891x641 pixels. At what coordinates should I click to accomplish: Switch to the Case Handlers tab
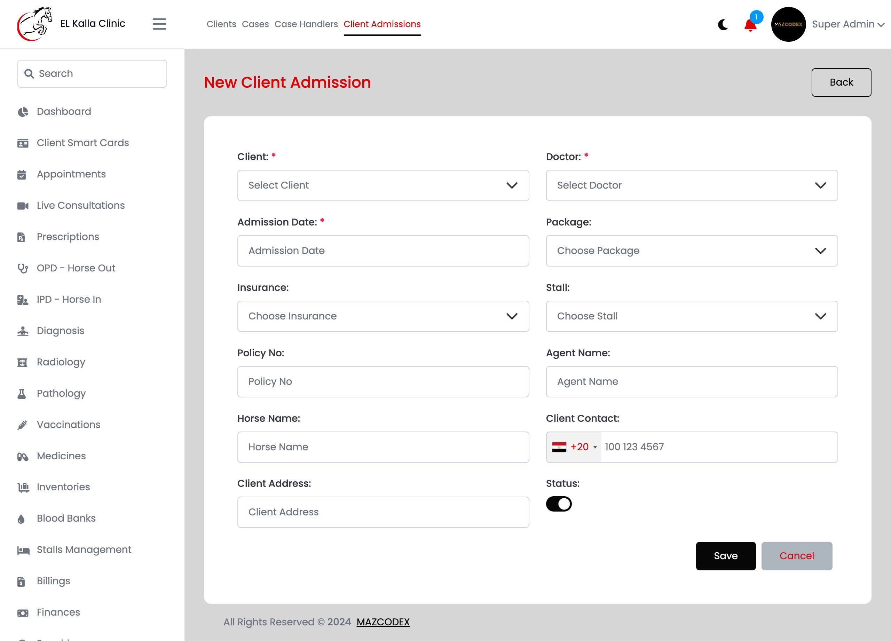coord(306,24)
